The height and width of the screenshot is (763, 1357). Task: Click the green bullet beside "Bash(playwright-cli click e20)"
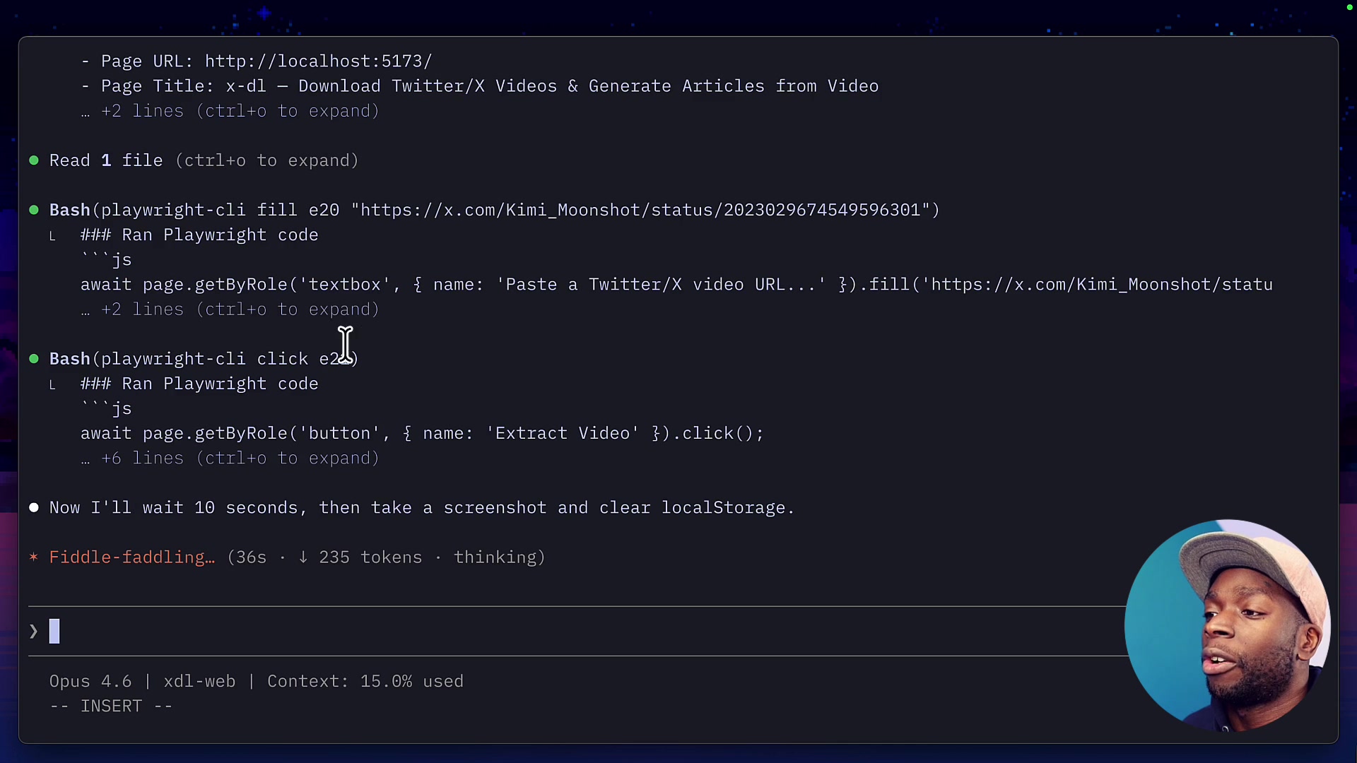[33, 360]
